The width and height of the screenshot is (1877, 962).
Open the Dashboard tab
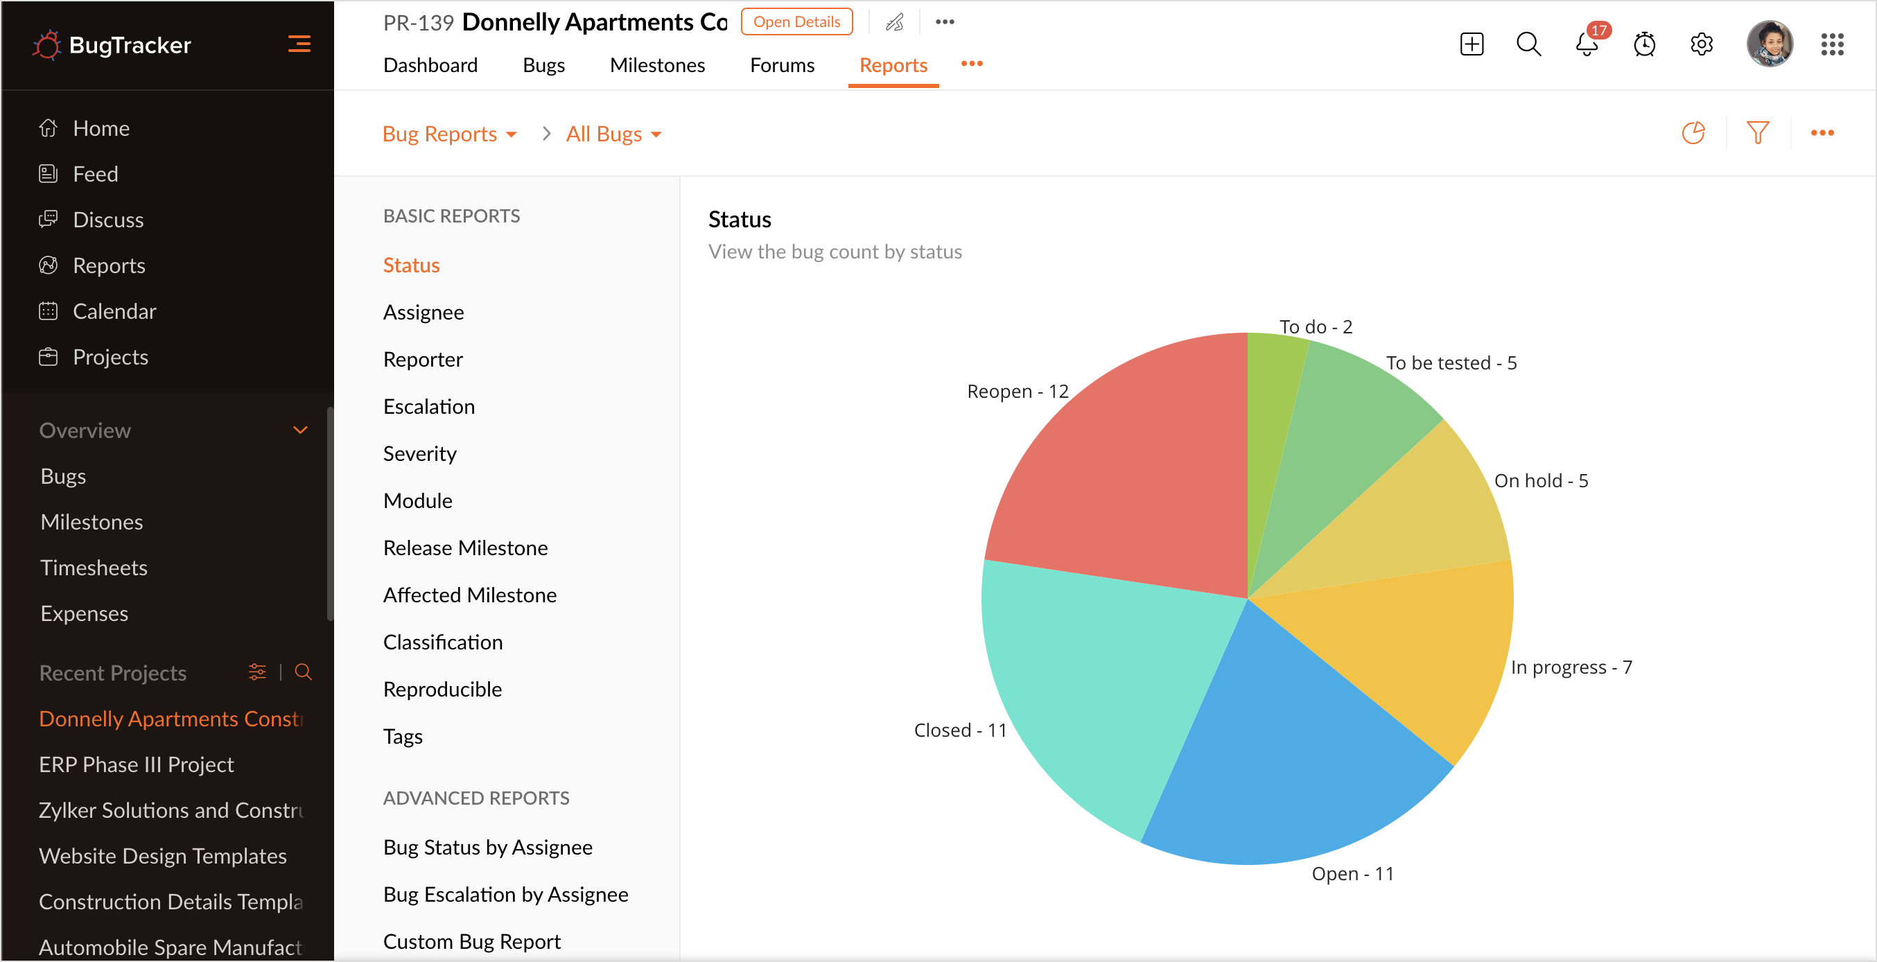430,66
